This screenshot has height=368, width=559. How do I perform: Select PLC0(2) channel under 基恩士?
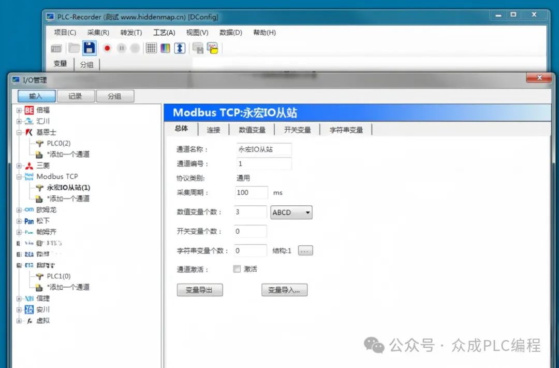coord(58,143)
